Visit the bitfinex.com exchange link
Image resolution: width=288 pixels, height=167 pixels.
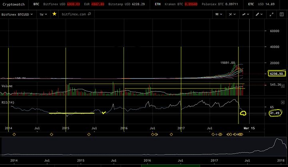(x=74, y=14)
